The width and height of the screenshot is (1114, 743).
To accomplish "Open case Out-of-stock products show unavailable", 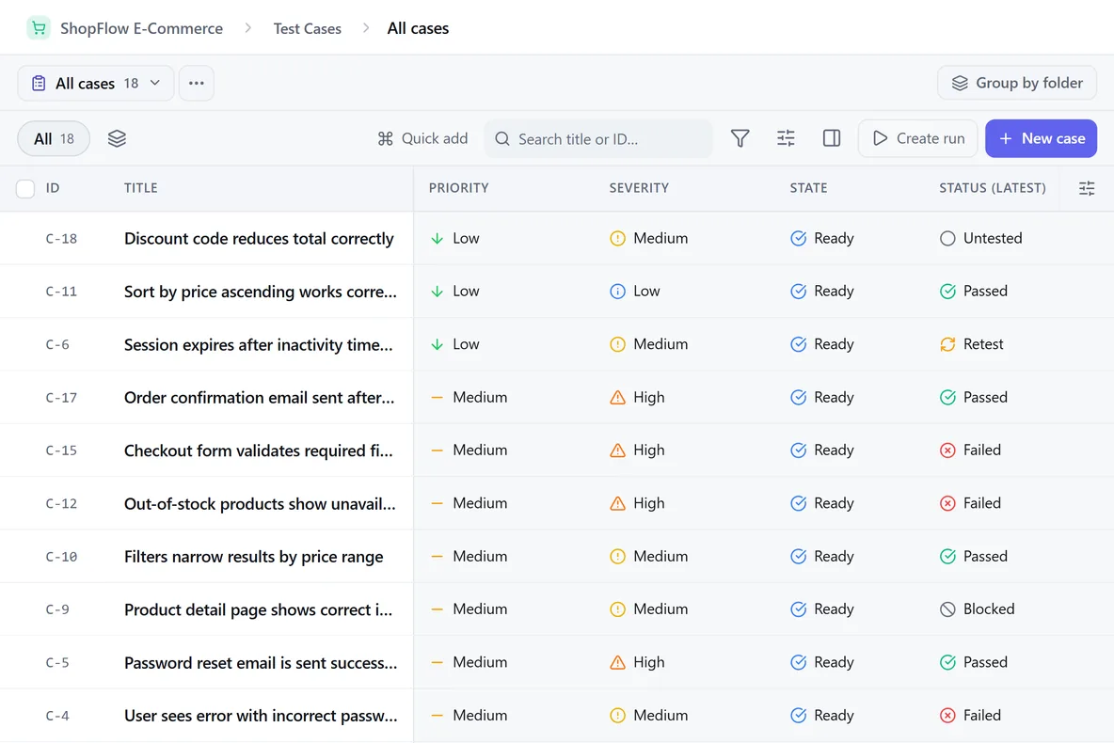I will [x=260, y=503].
